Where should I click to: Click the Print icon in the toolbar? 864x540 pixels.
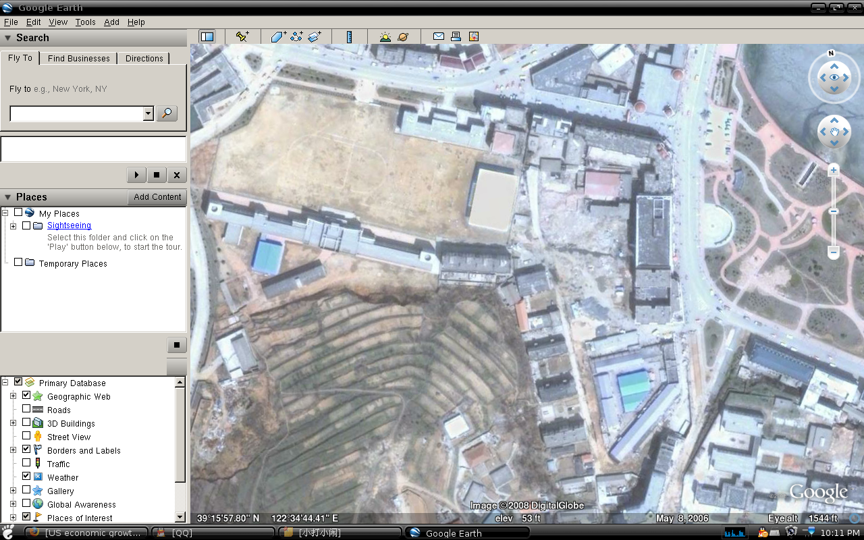456,36
